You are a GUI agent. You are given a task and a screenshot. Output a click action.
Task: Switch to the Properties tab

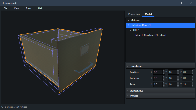click(134, 14)
